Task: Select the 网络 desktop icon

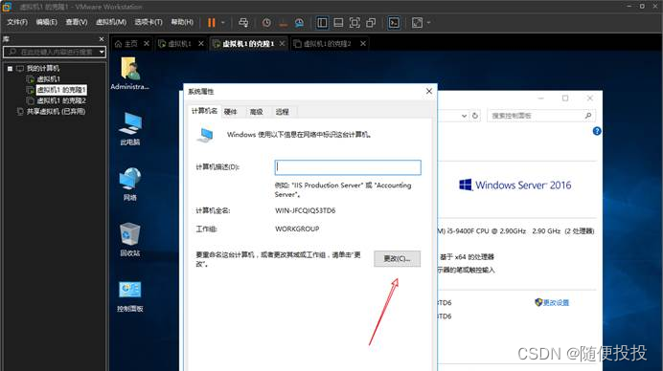Action: (129, 185)
